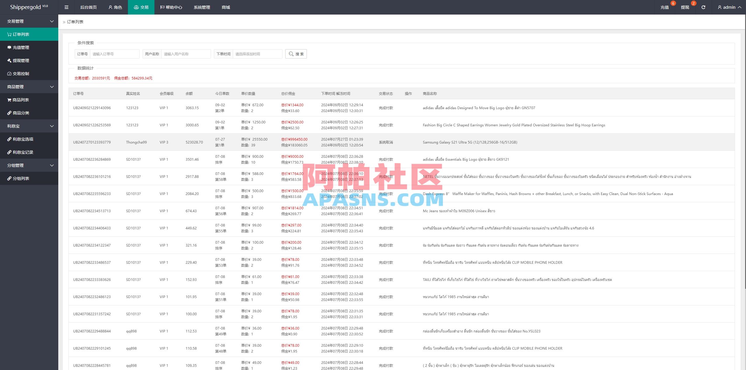
Task: Click the magnifier icon on the 搜索 button
Action: tap(291, 54)
